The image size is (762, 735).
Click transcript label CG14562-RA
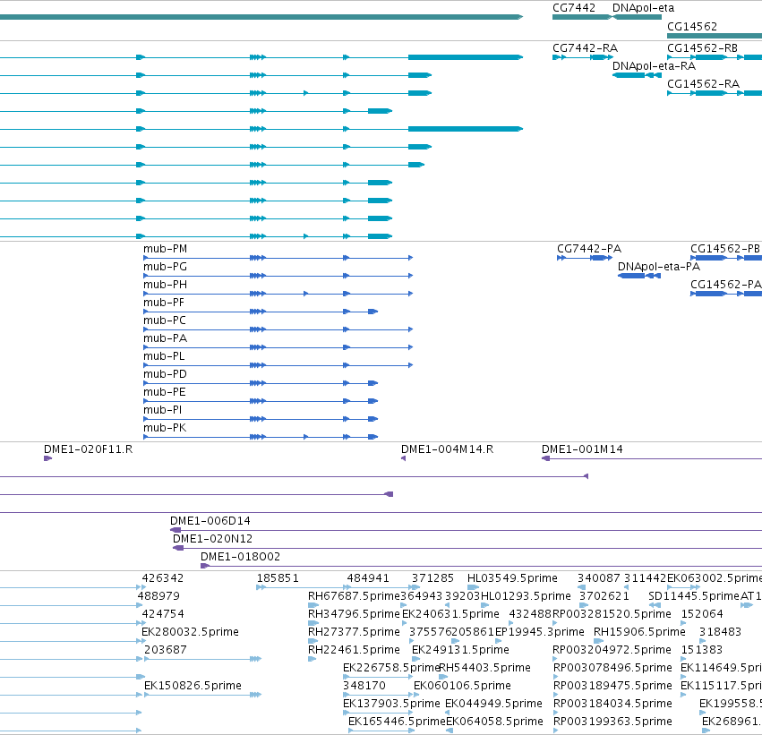[703, 84]
